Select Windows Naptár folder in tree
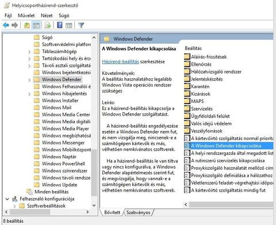The height and width of the screenshot is (225, 276). [55, 157]
